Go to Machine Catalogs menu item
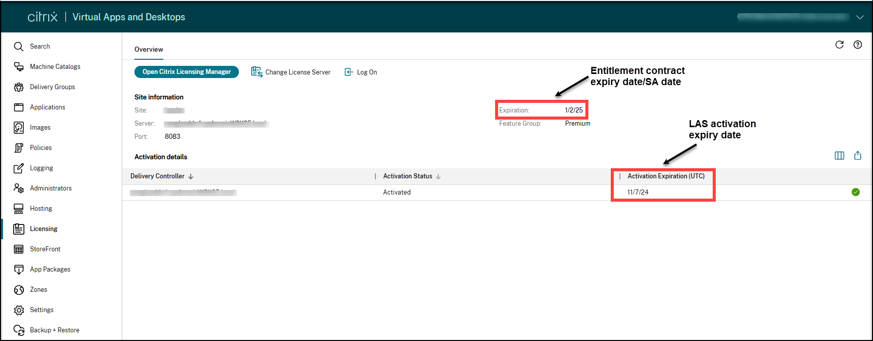Viewport: 873px width, 341px height. [x=55, y=67]
